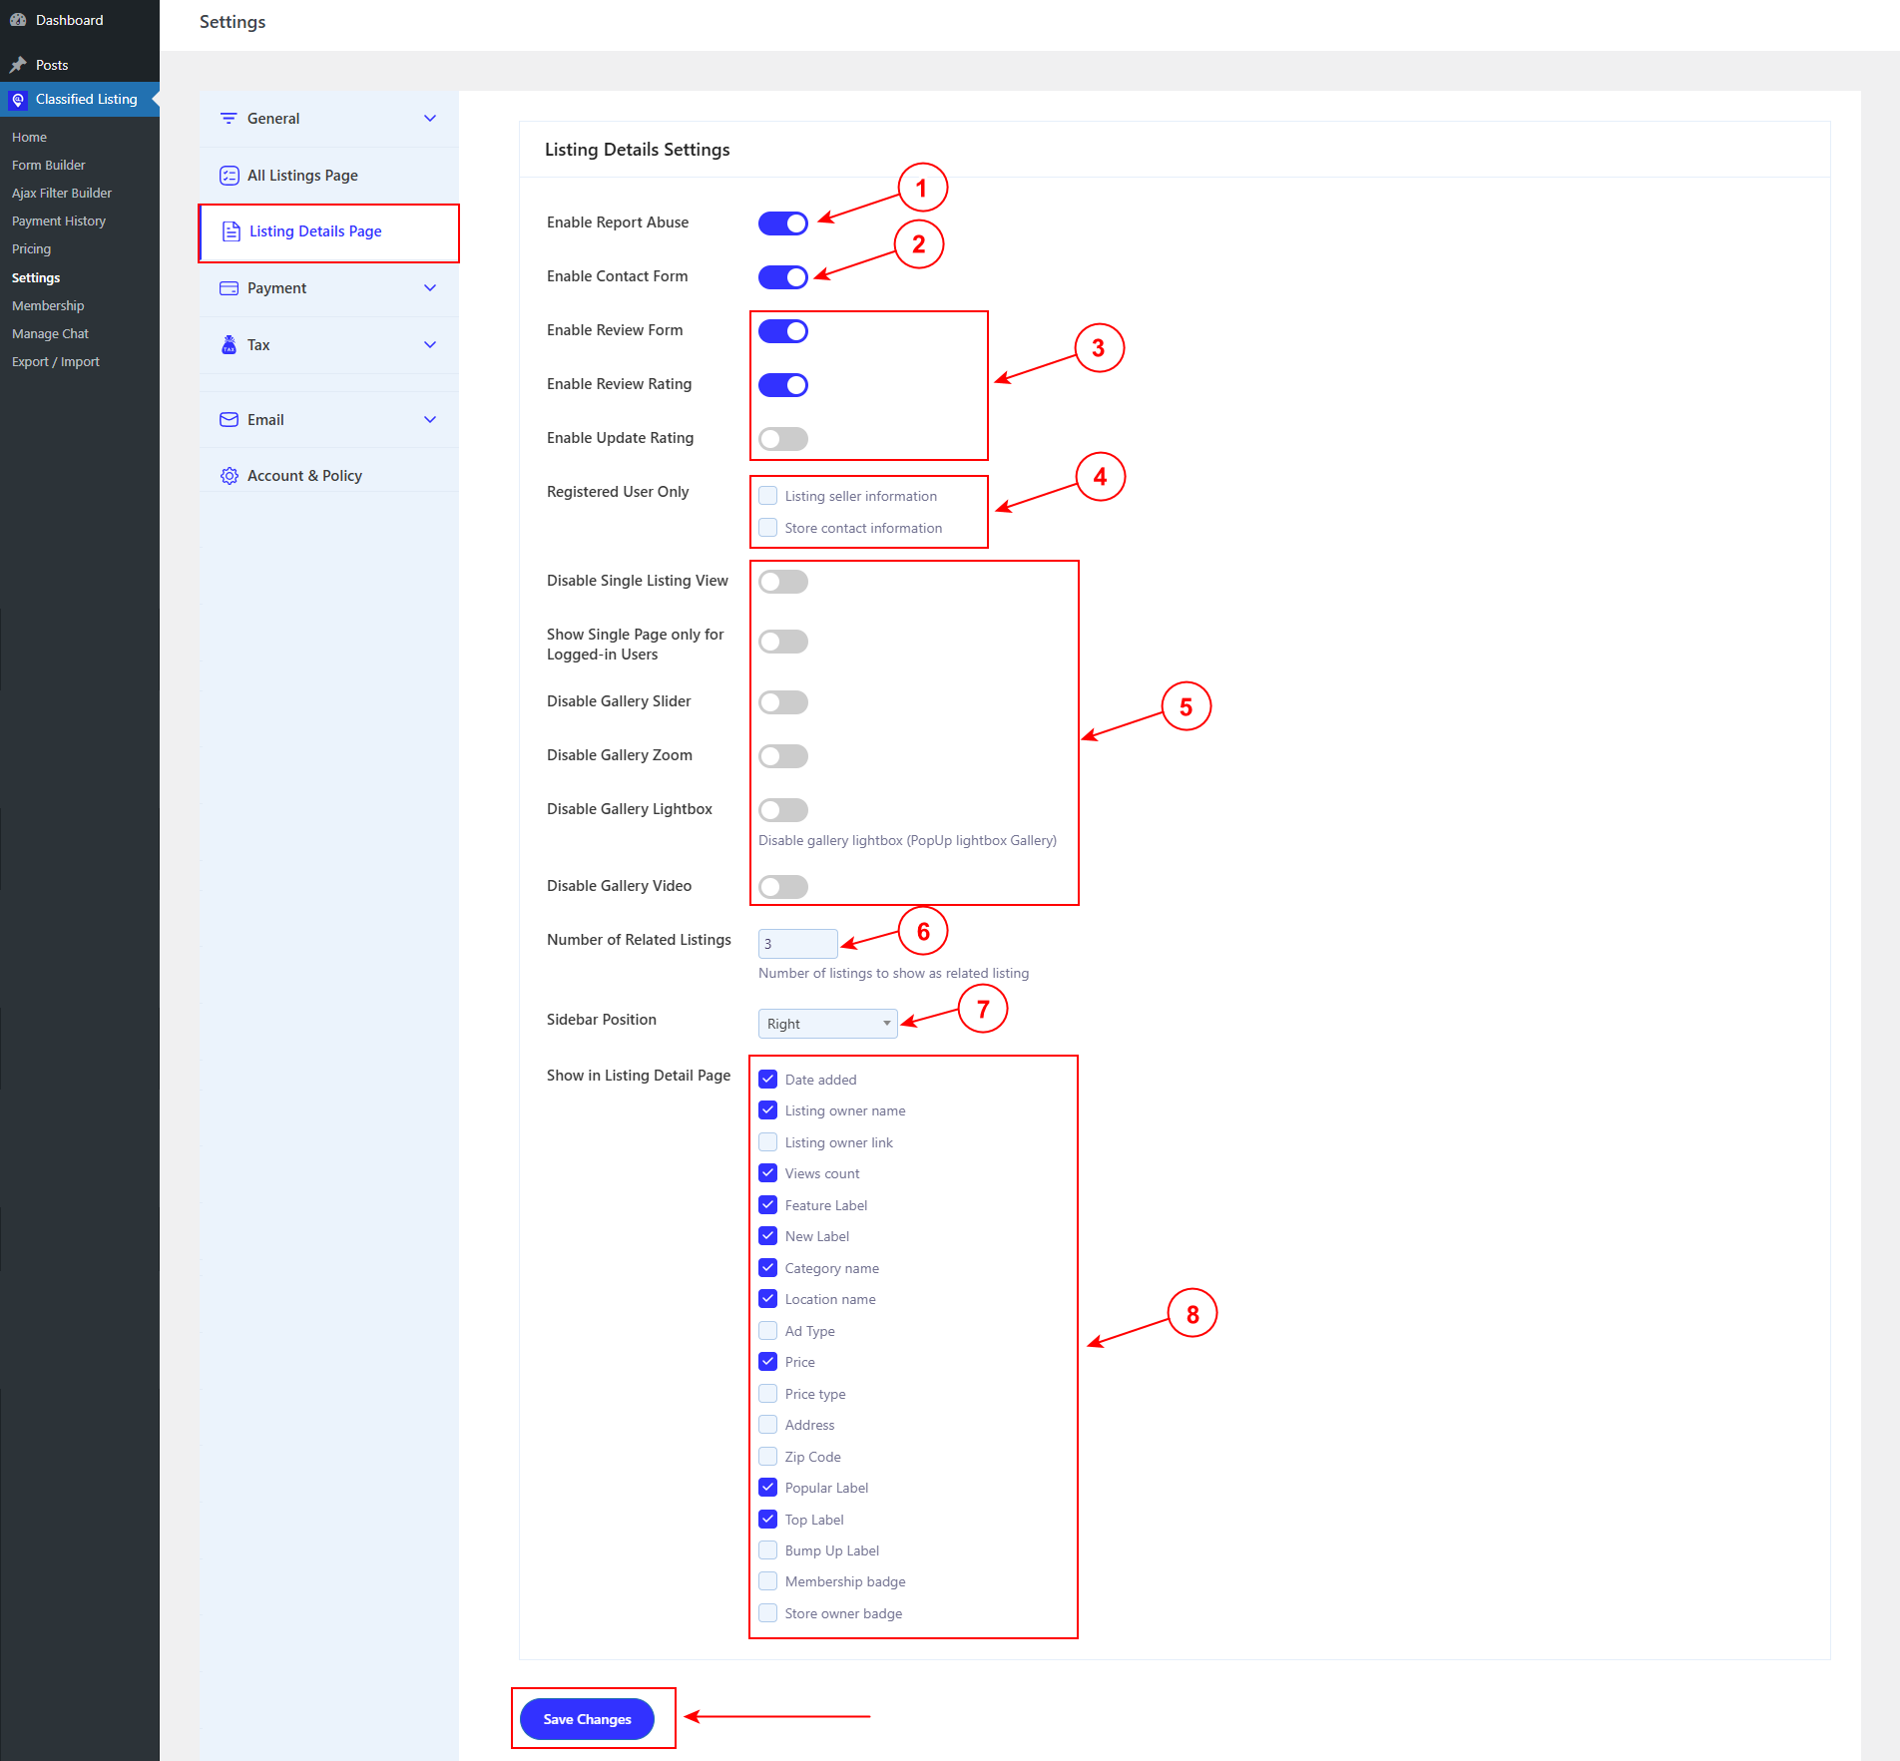The width and height of the screenshot is (1900, 1761).
Task: Turn on Disable Single Listing View
Action: coord(783,582)
